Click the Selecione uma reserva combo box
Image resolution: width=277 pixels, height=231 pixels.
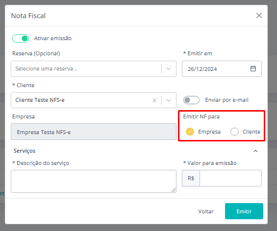point(94,69)
